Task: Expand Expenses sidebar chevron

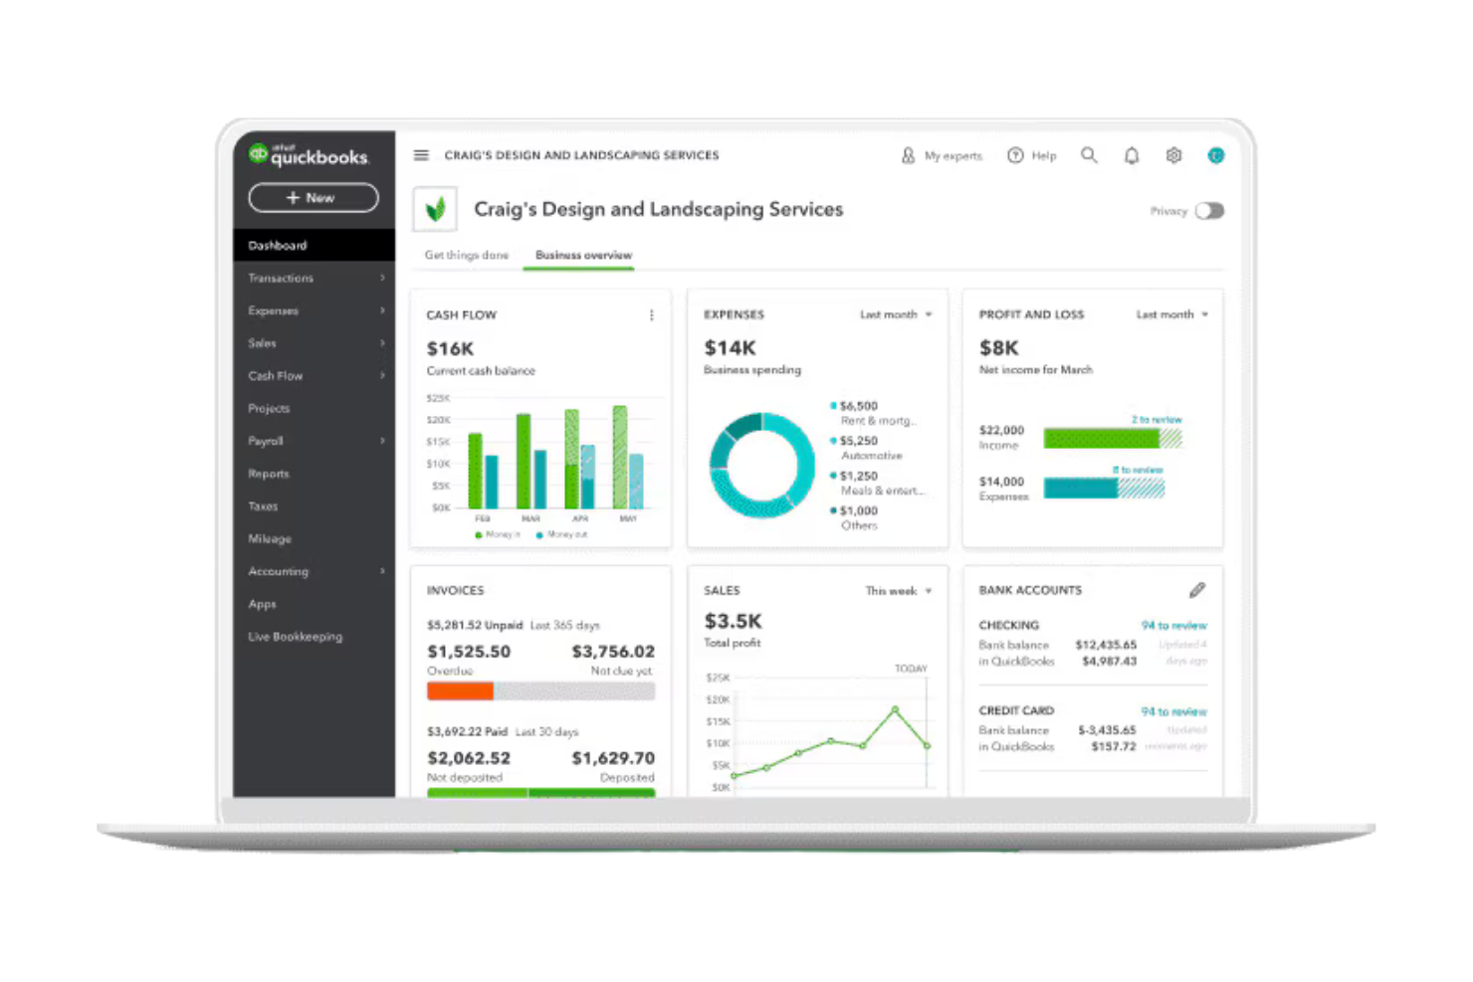Action: coord(382,310)
